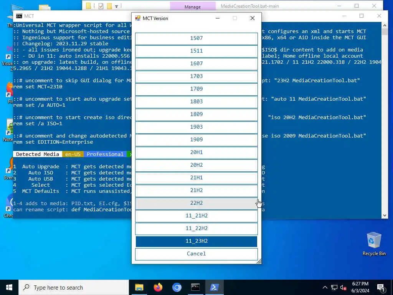Viewport: 393px width, 295px height.
Task: Click the muted volume tray icon
Action: pyautogui.click(x=343, y=287)
